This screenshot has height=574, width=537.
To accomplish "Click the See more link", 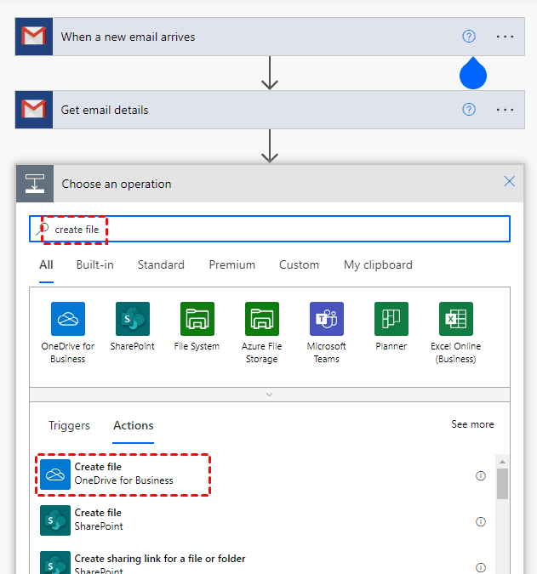I will click(x=472, y=424).
